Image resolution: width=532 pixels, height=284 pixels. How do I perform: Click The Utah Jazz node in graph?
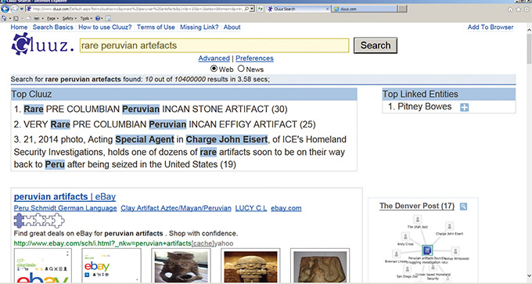[418, 220]
